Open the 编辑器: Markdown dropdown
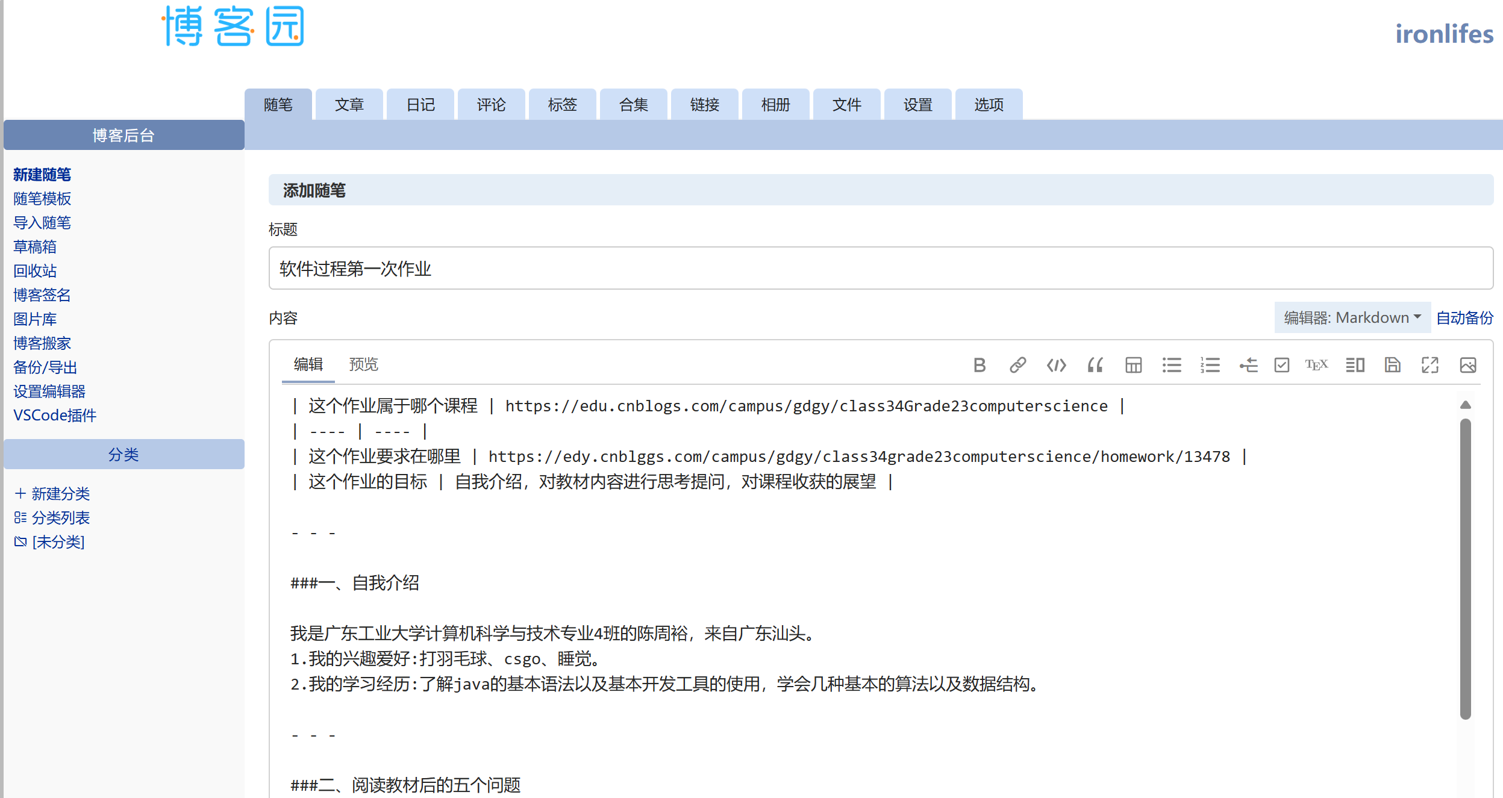The image size is (1503, 798). pos(1352,317)
